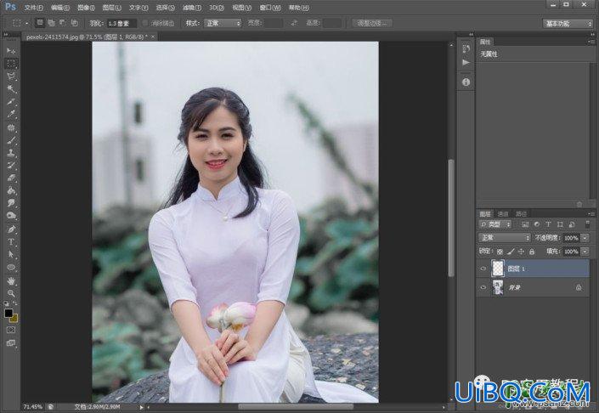Screen dimensions: 599x413
Task: Toggle lock position icon
Action: [521, 252]
